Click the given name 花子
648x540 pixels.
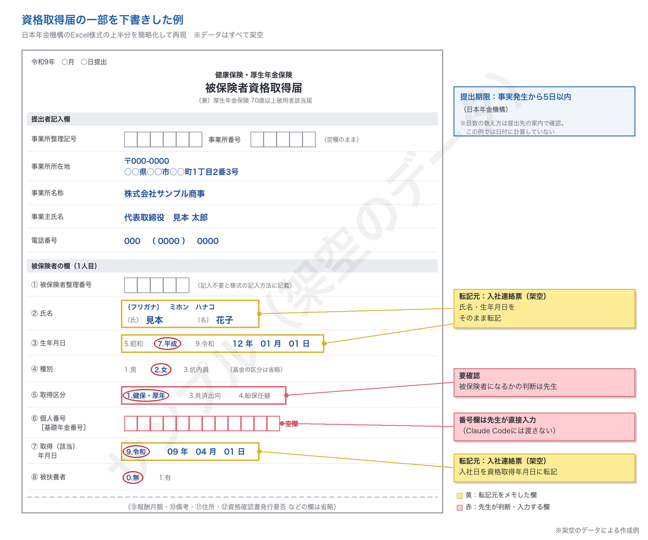pos(224,320)
